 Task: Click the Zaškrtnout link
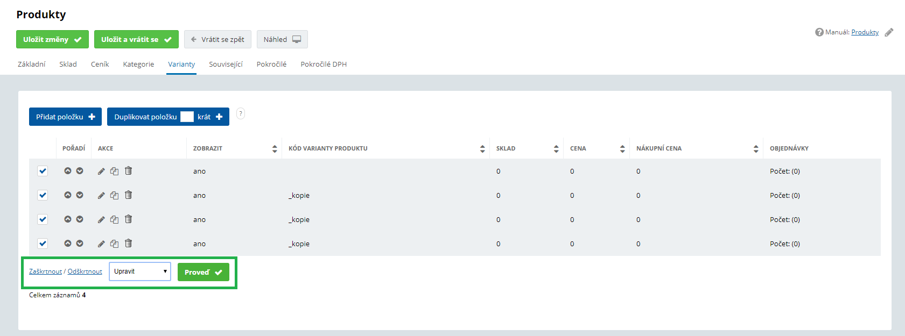(46, 271)
